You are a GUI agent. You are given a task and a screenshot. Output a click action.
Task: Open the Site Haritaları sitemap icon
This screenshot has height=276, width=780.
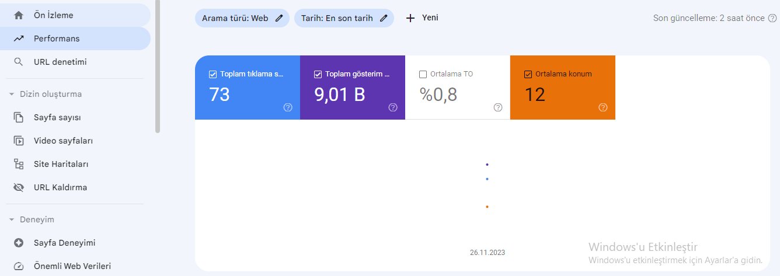coord(19,164)
